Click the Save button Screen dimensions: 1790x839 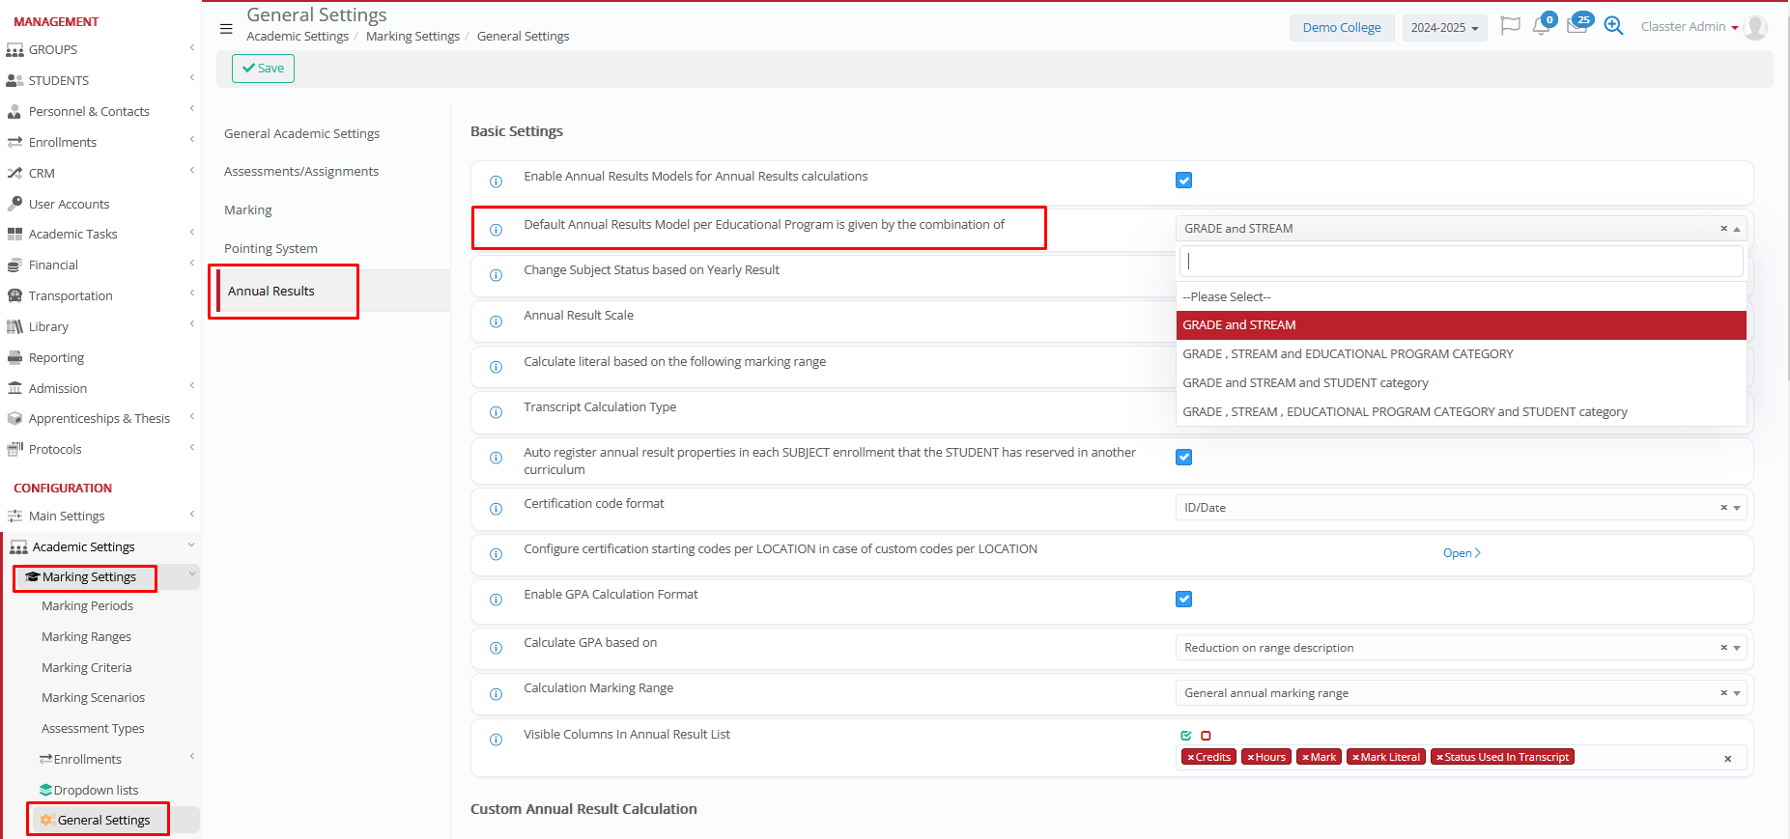(263, 69)
